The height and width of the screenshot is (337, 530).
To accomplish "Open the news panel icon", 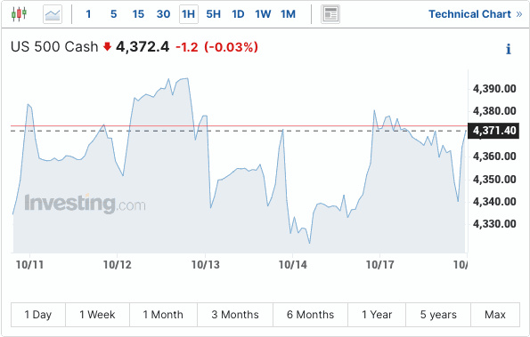I will point(330,14).
